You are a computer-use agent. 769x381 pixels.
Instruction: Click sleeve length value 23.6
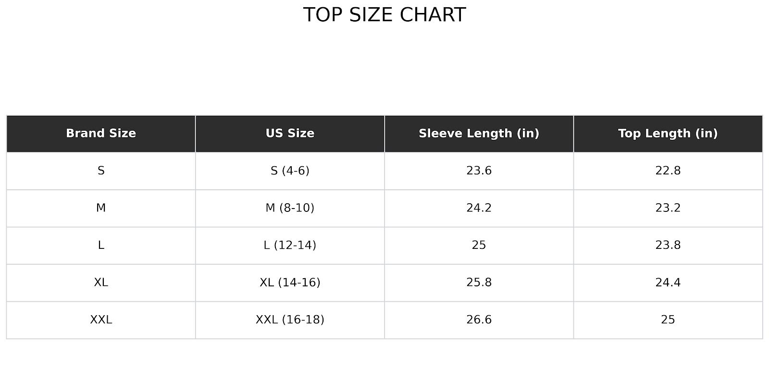(479, 171)
